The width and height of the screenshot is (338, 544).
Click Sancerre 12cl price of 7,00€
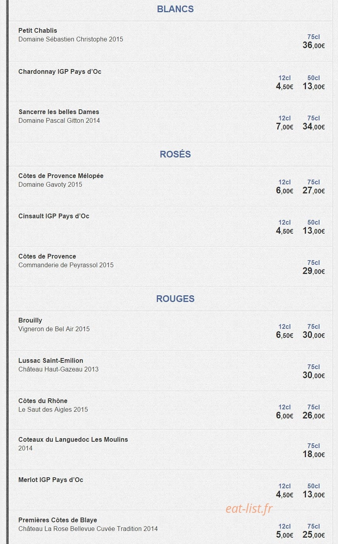point(284,127)
